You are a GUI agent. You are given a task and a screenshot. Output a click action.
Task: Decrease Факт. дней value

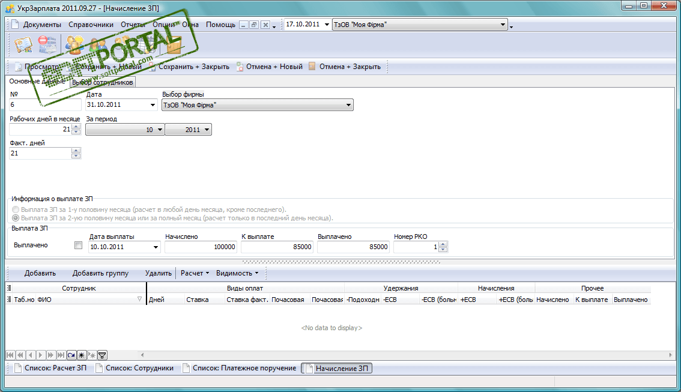coord(76,155)
